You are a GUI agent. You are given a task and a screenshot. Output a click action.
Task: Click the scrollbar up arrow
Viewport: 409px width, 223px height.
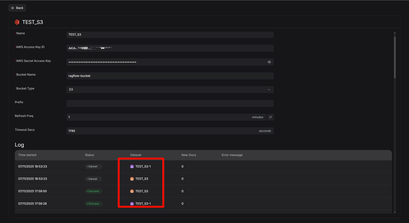tap(395, 33)
